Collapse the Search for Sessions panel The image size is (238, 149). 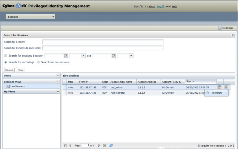tap(232, 35)
